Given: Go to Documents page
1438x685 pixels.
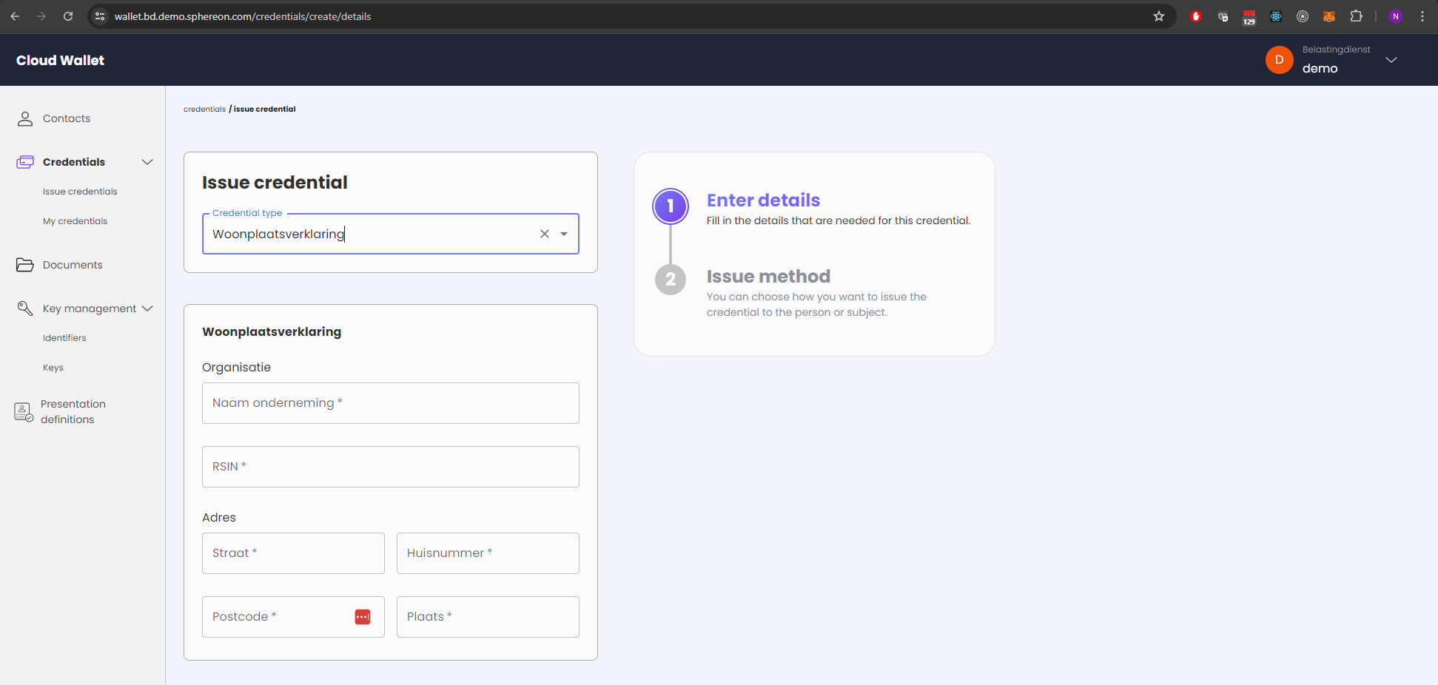Looking at the screenshot, I should point(73,265).
